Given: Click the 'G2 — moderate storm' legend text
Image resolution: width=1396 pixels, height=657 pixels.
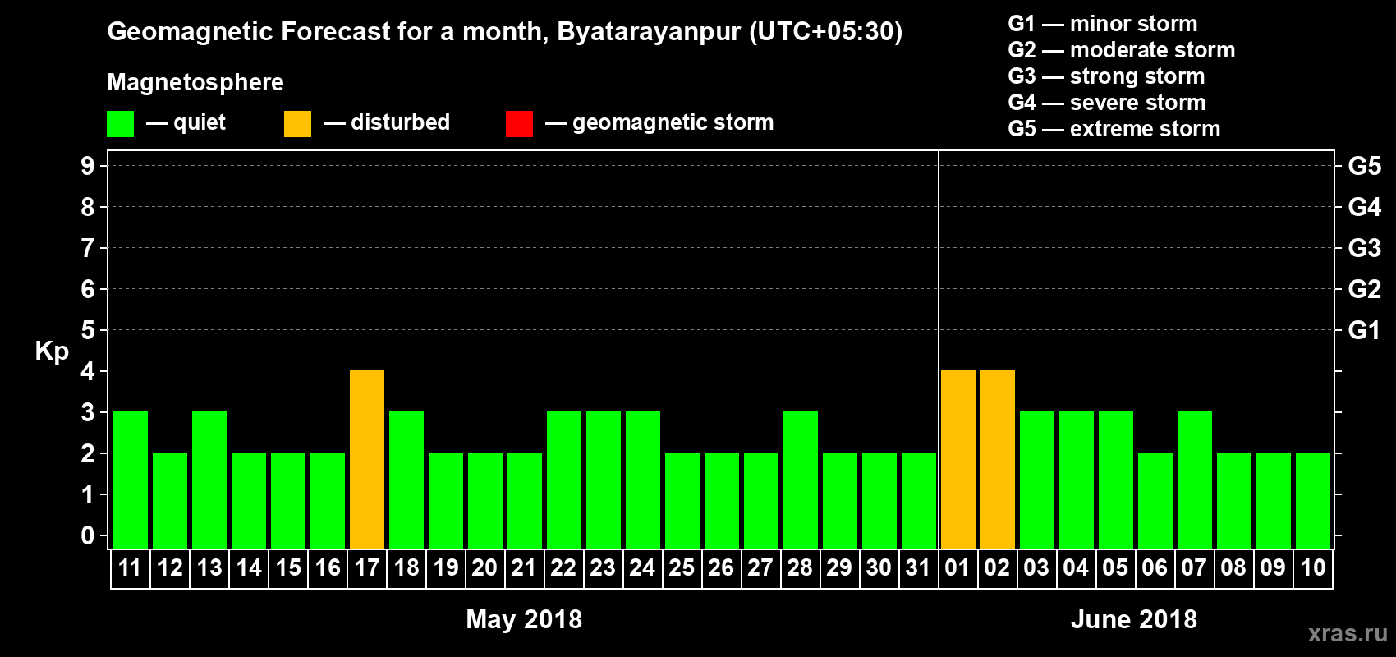Looking at the screenshot, I should tap(1122, 50).
